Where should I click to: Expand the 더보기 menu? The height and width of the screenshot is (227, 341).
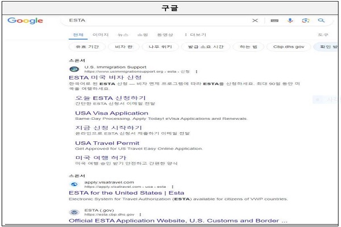pyautogui.click(x=196, y=35)
